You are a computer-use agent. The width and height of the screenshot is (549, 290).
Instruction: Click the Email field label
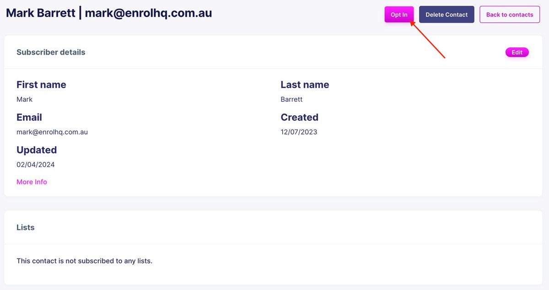coord(29,118)
